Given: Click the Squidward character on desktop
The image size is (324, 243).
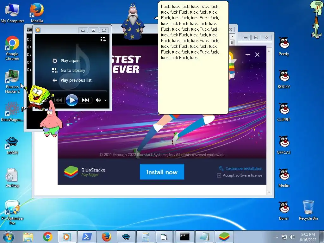Looking at the screenshot, I should [x=316, y=20].
